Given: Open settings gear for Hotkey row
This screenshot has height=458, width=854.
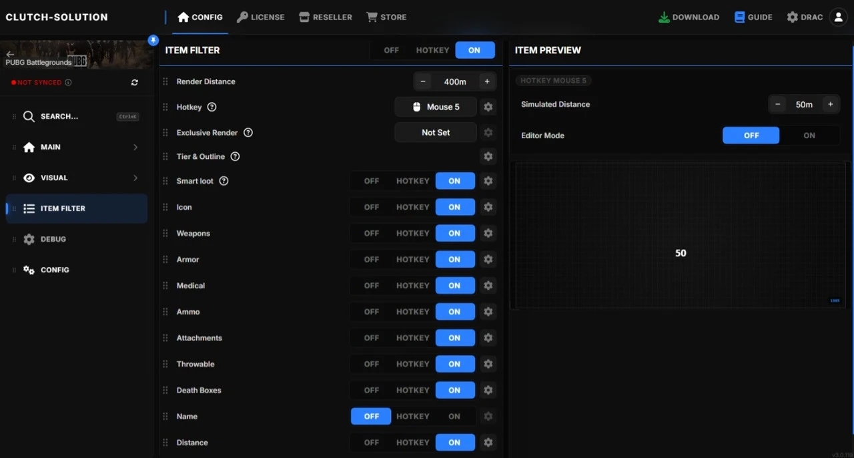Looking at the screenshot, I should [x=488, y=107].
